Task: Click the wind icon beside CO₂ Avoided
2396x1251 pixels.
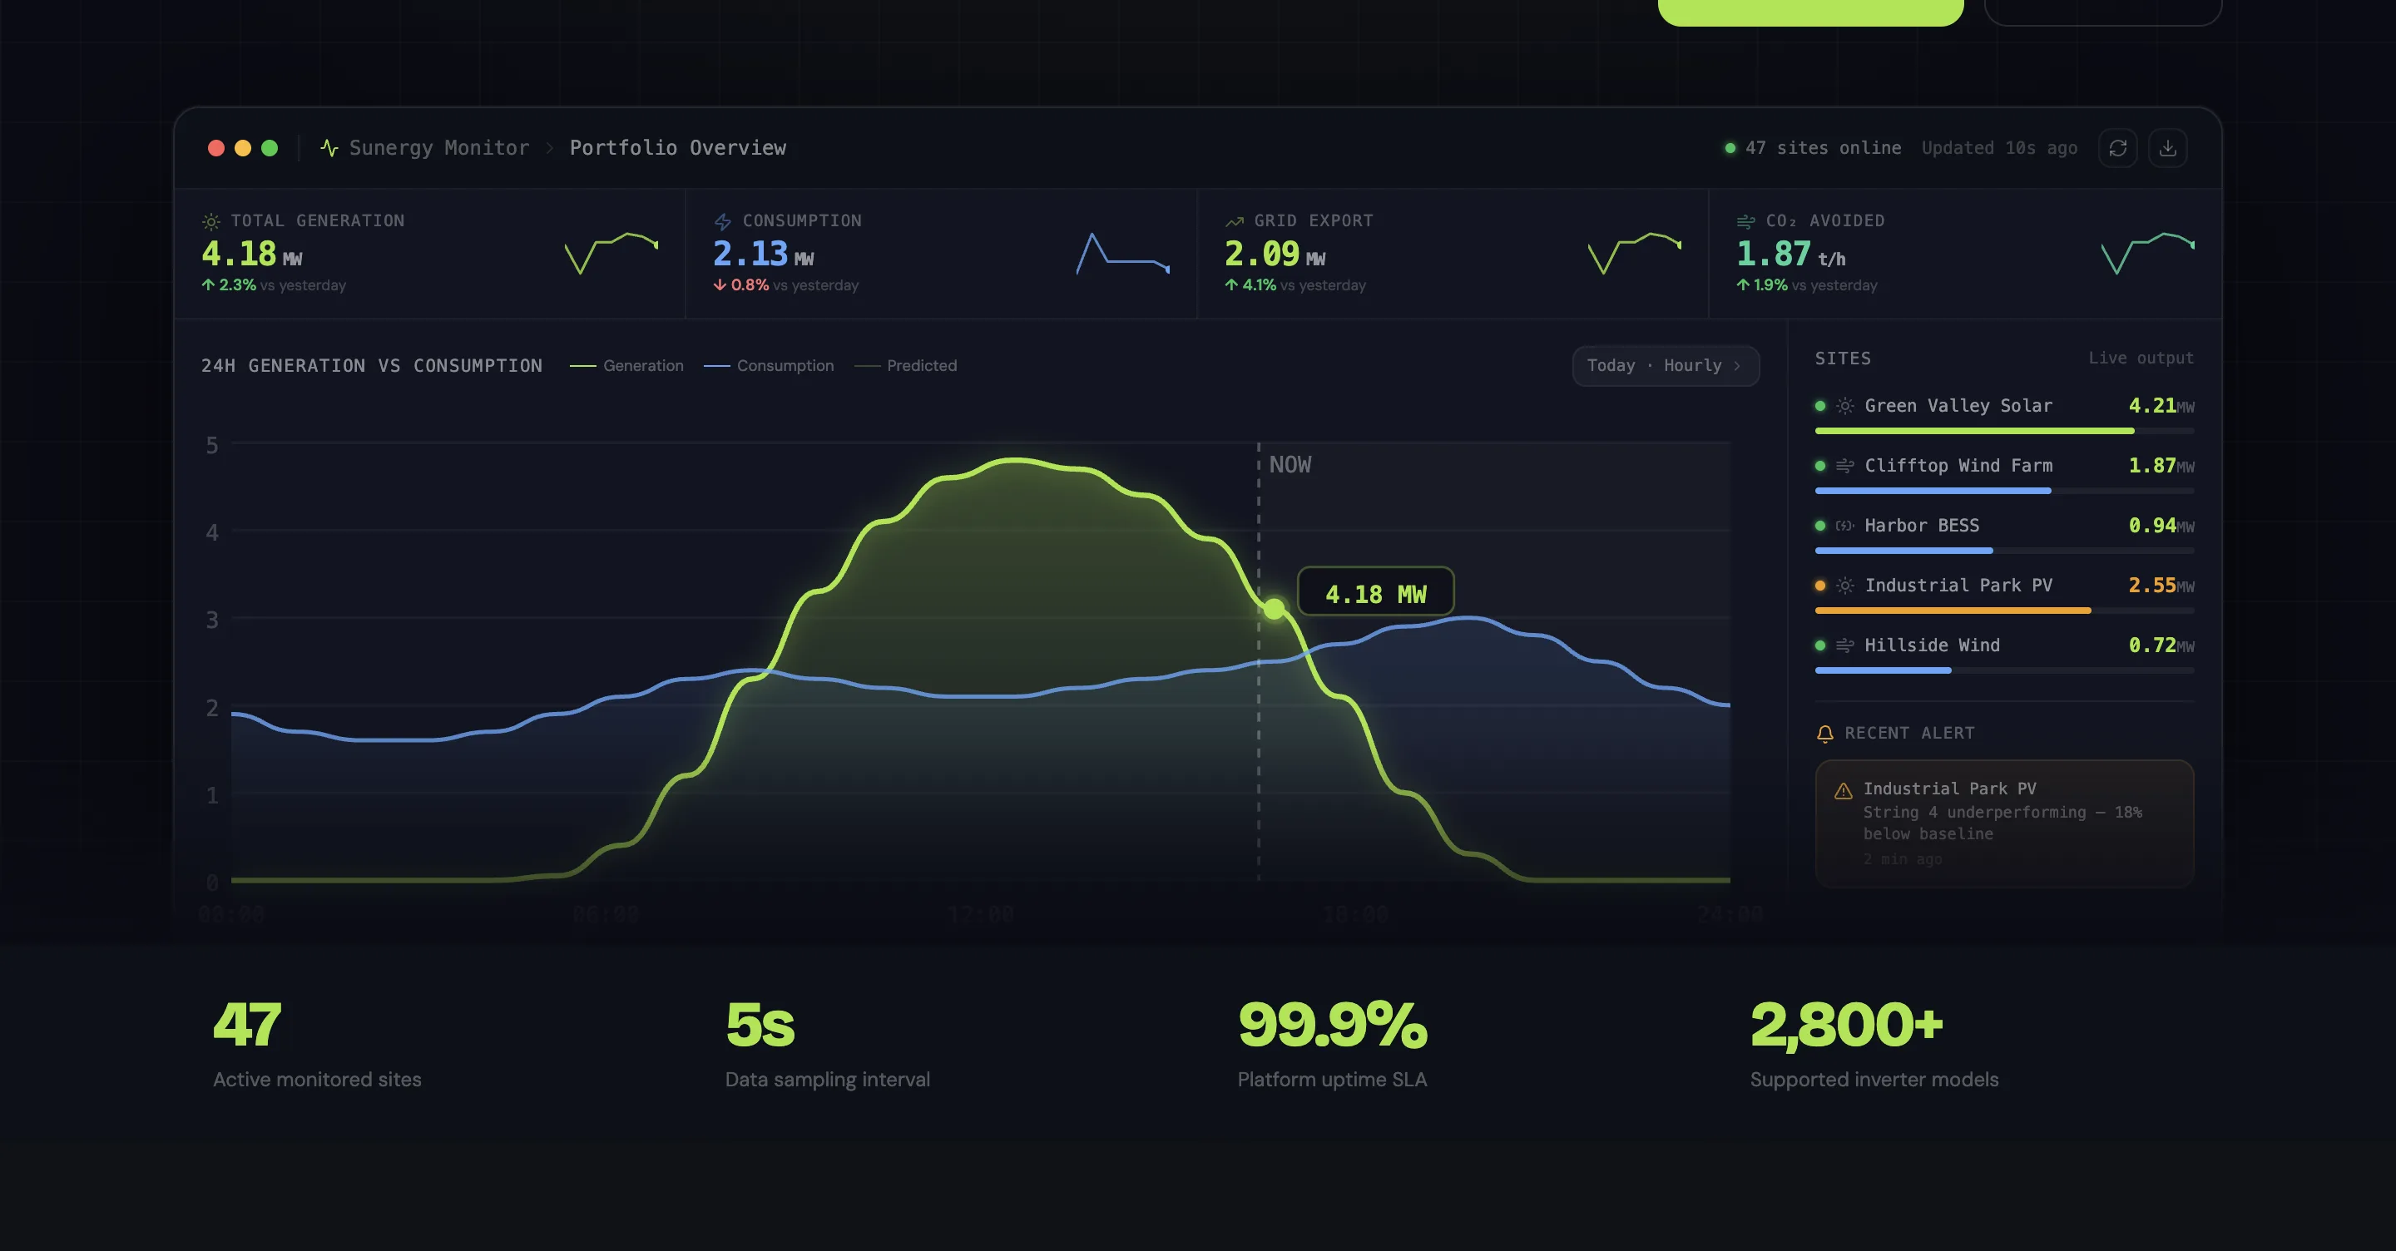Action: tap(1745, 221)
